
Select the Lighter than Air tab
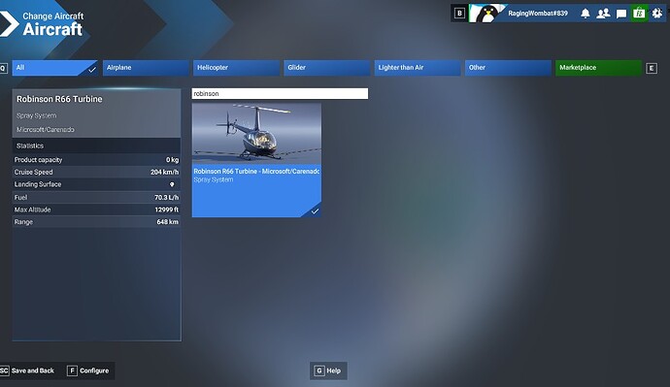click(x=418, y=68)
